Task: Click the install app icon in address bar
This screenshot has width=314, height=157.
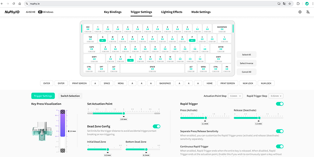Action: (279, 4)
